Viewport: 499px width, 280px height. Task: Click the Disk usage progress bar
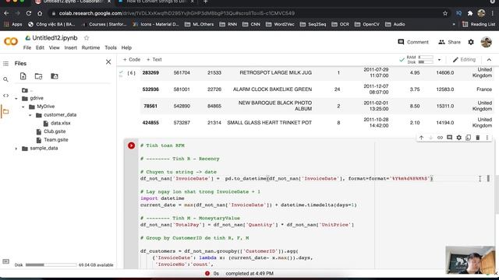click(51, 264)
